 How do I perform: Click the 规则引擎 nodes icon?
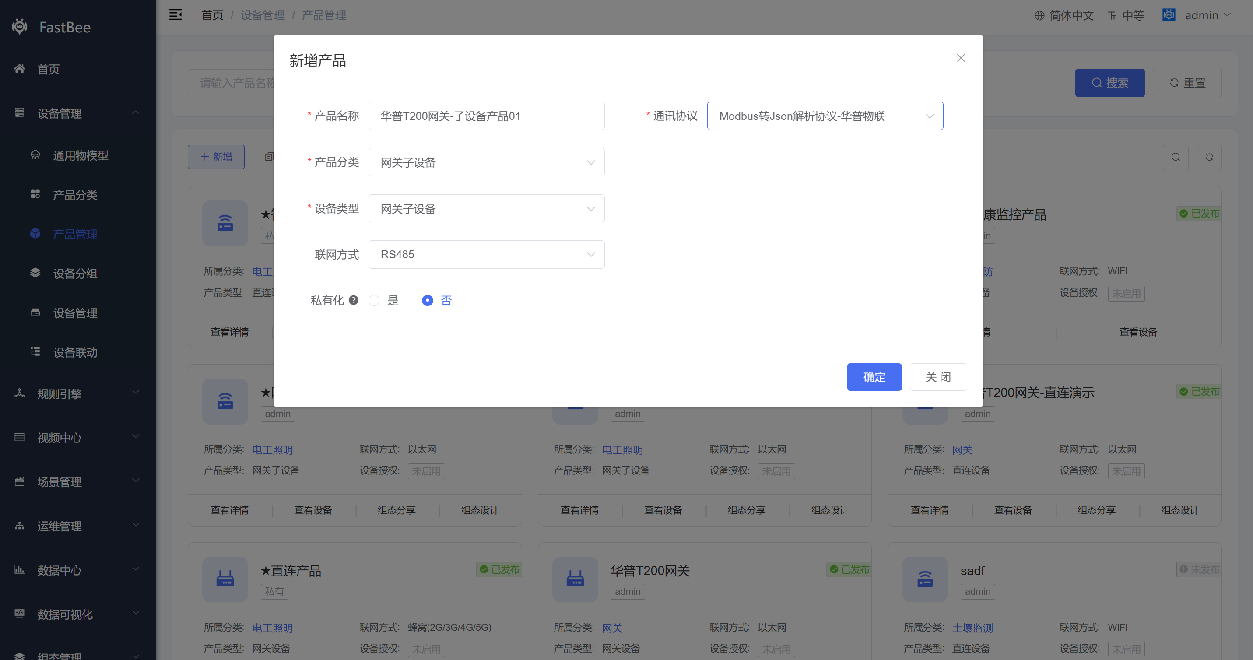pyautogui.click(x=19, y=393)
